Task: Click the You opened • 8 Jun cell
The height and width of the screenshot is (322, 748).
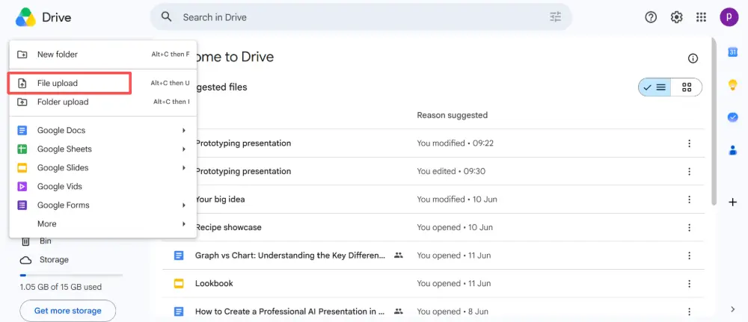Action: point(453,312)
